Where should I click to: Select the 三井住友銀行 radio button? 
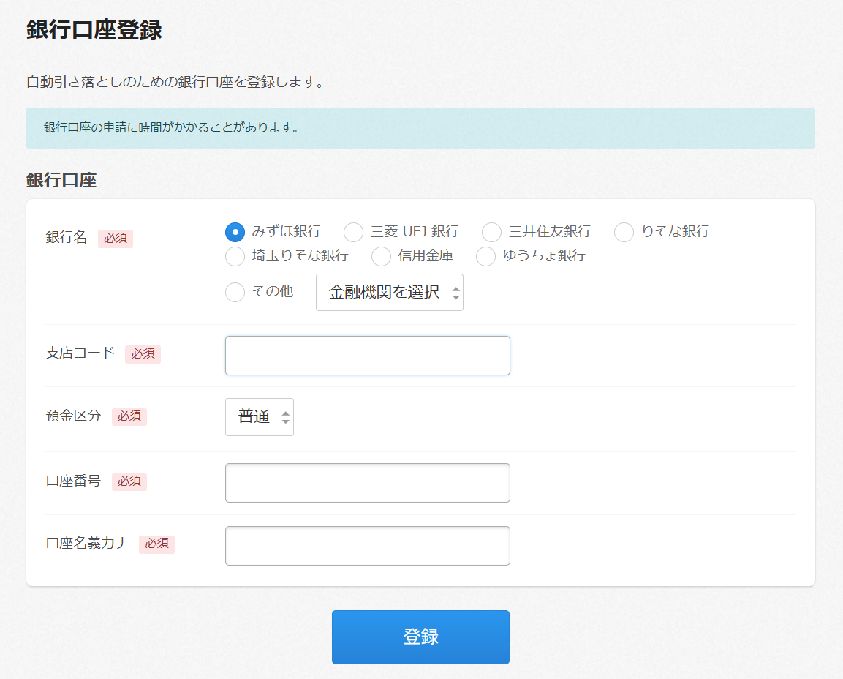tap(491, 231)
